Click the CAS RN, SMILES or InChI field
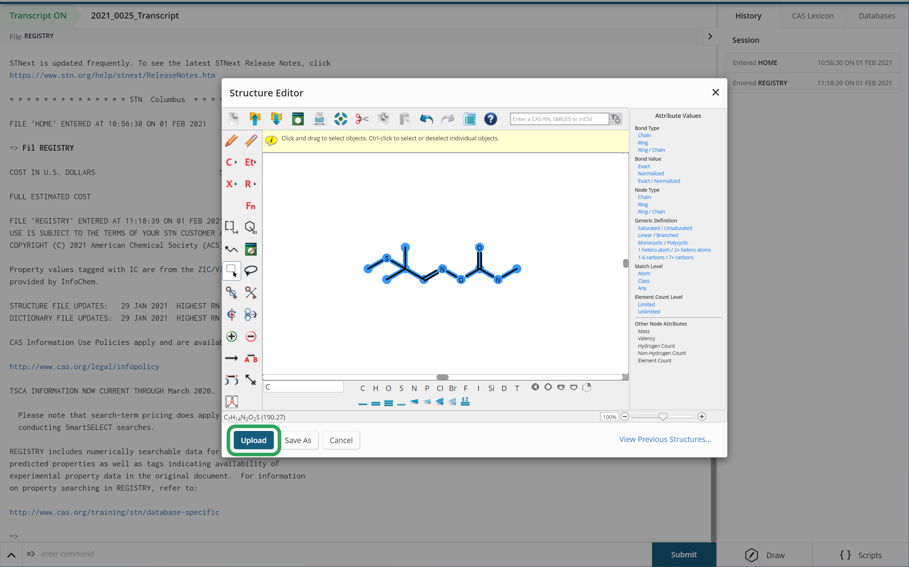This screenshot has height=567, width=909. click(x=559, y=119)
